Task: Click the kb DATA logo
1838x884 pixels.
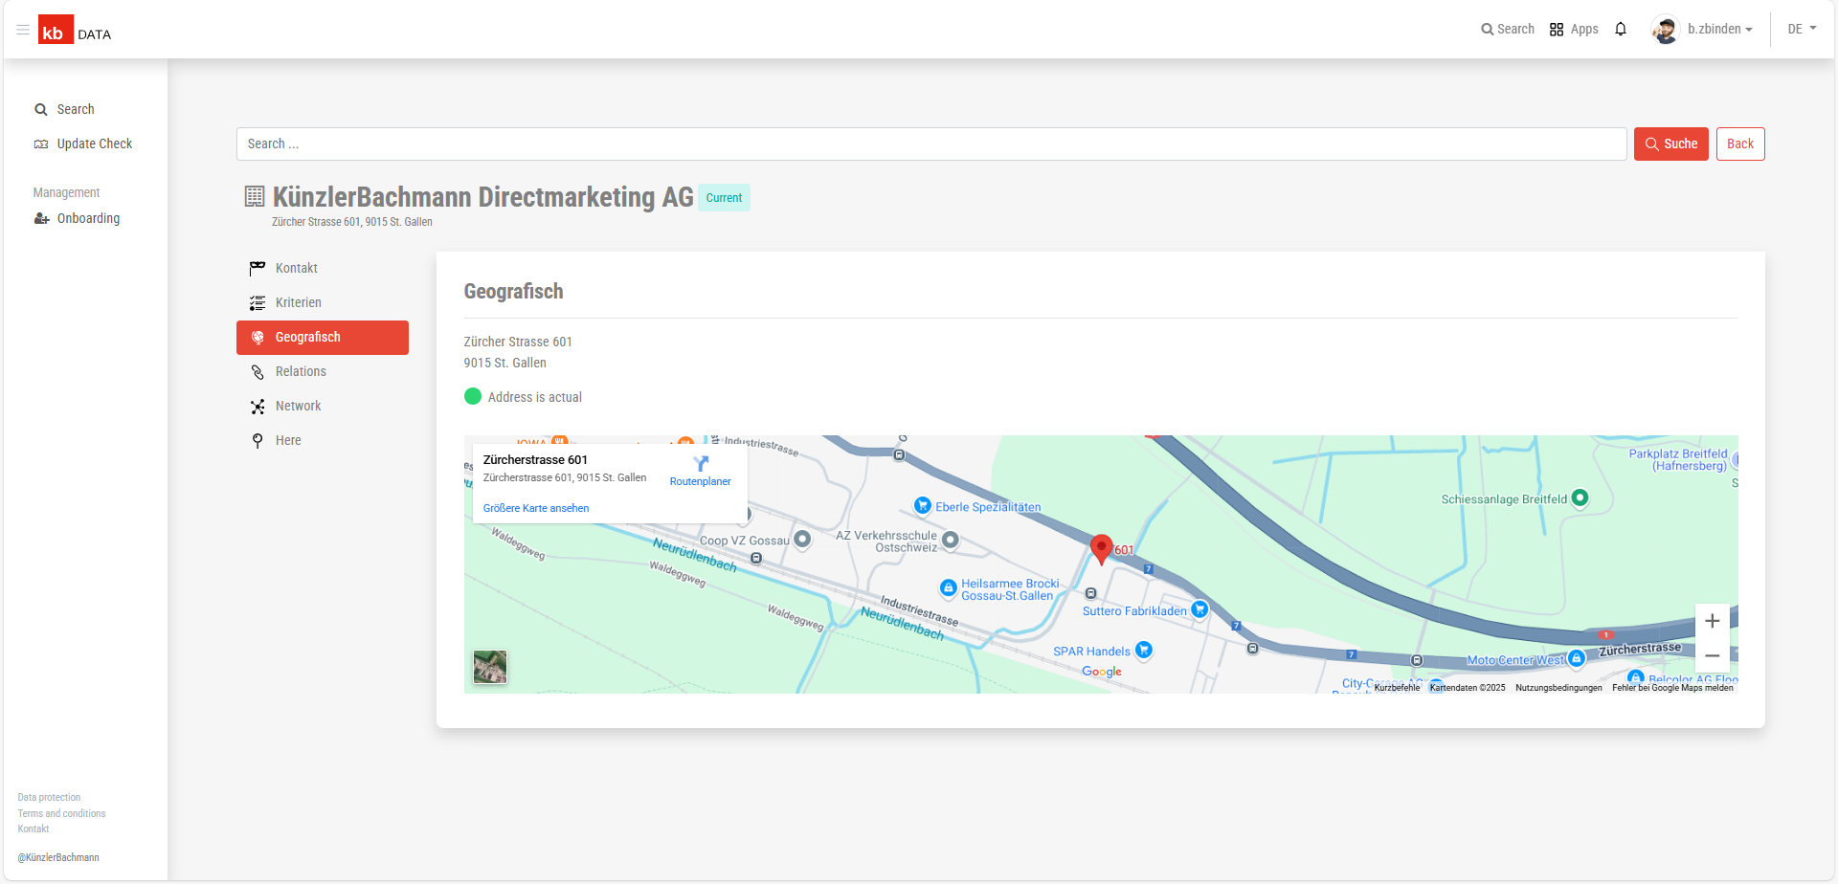Action: 75,30
